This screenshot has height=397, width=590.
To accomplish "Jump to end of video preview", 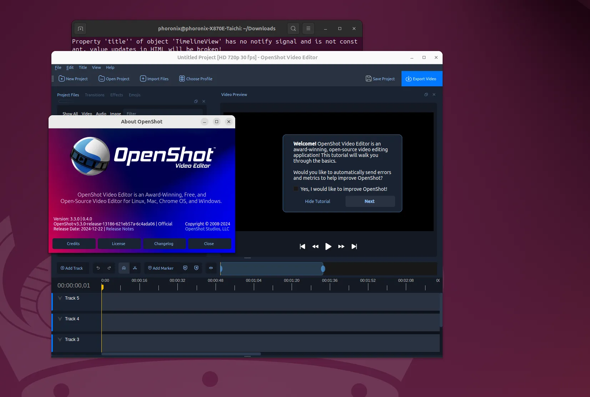I will pyautogui.click(x=354, y=246).
